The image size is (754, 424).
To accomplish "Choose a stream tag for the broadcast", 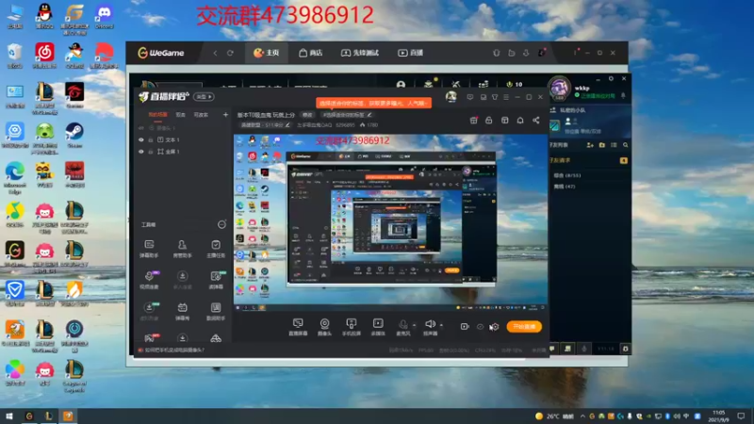I will [347, 115].
